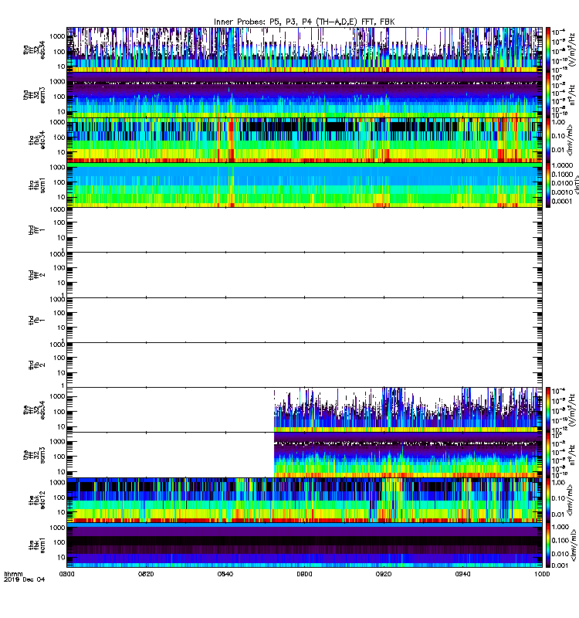Click the '0840' time axis label
The height and width of the screenshot is (618, 579).
[x=225, y=574]
